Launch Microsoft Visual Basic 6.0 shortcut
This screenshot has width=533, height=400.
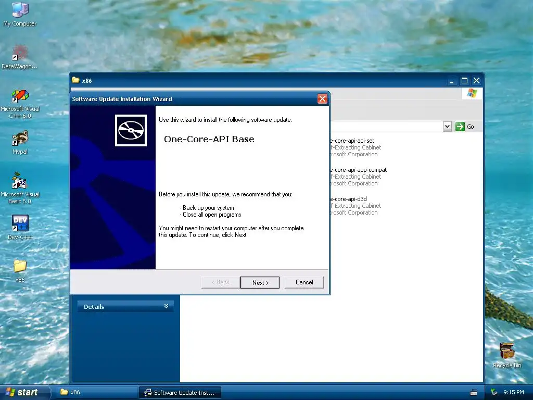click(20, 188)
